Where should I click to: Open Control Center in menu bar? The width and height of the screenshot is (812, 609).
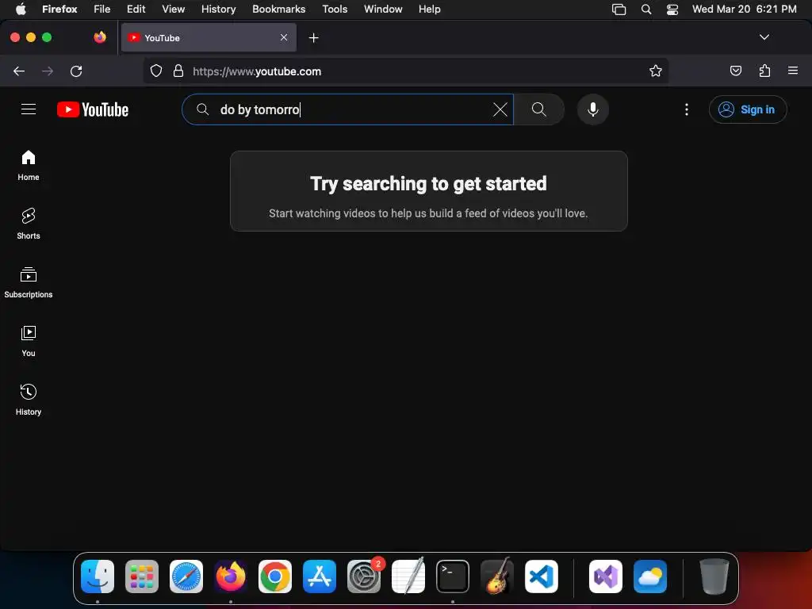click(x=672, y=9)
